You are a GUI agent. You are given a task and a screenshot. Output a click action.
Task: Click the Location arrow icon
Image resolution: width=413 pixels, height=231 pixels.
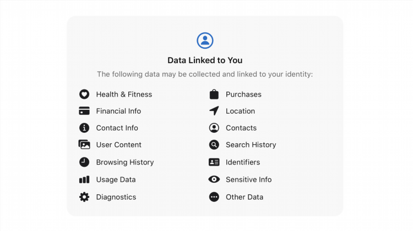click(x=214, y=111)
